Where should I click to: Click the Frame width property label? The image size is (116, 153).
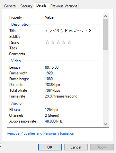click(x=18, y=73)
